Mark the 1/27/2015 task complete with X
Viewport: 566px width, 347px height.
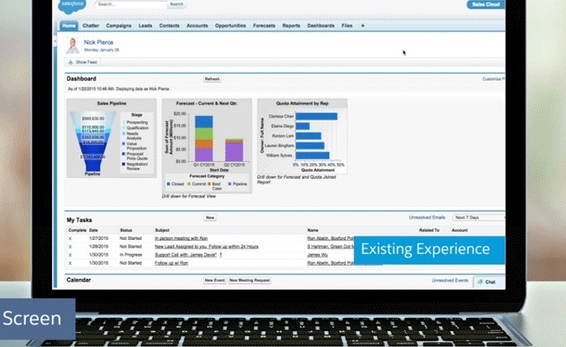pos(70,239)
